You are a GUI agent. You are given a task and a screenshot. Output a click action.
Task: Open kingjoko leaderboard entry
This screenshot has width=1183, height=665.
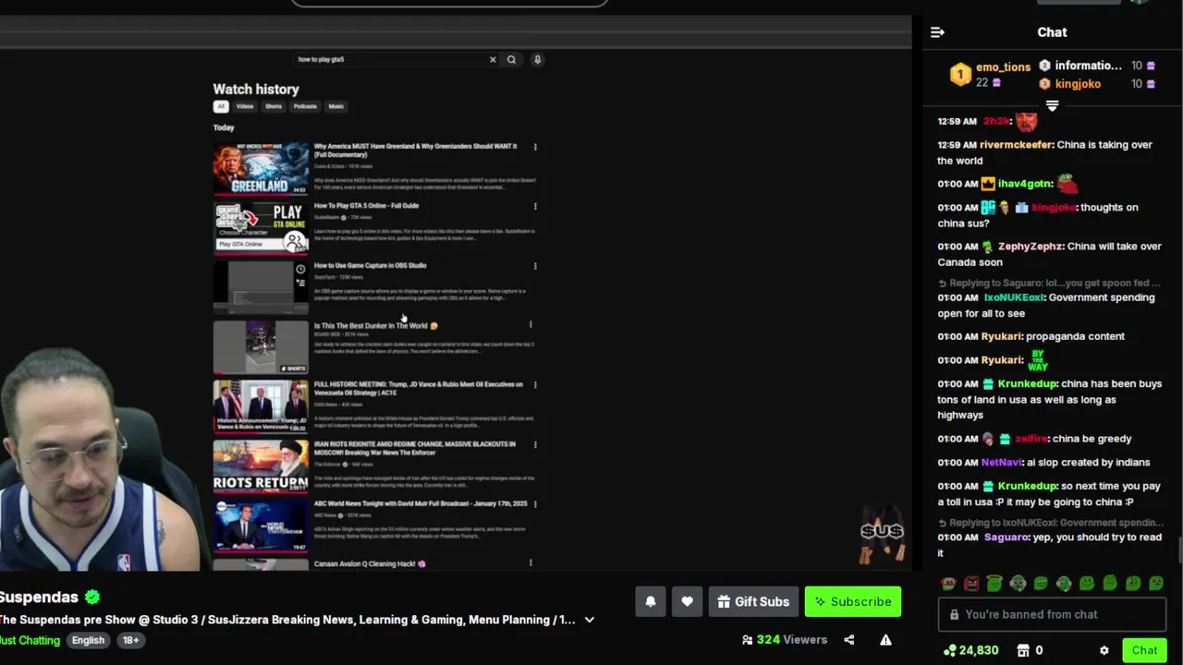tap(1078, 84)
